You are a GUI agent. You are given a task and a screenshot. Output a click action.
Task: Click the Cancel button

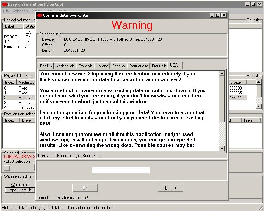click(x=170, y=188)
